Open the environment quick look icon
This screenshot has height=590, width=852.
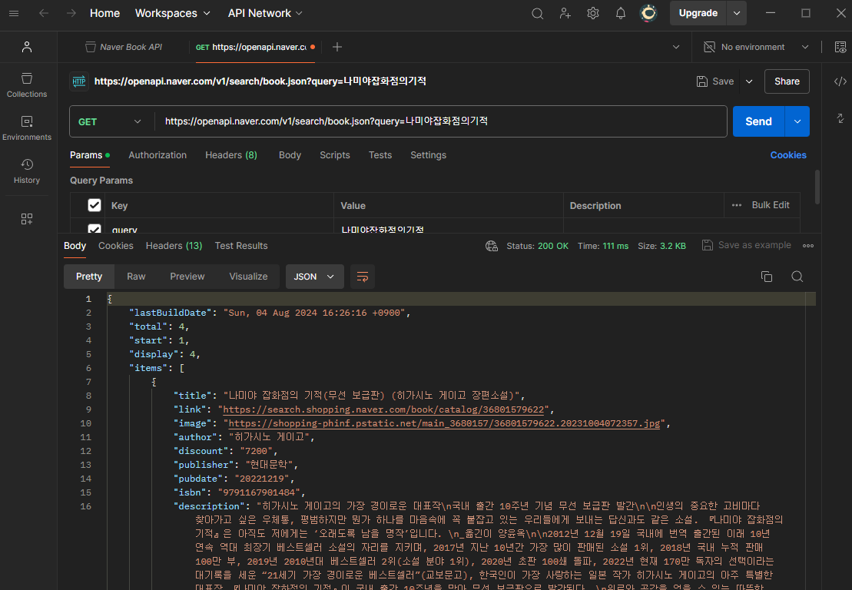[x=840, y=48]
